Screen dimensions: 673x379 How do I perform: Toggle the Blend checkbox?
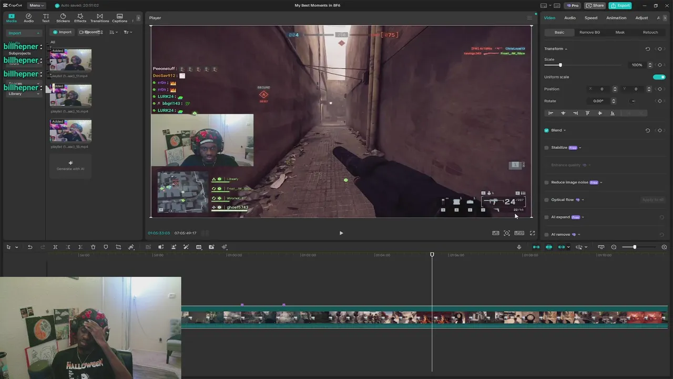tap(547, 130)
